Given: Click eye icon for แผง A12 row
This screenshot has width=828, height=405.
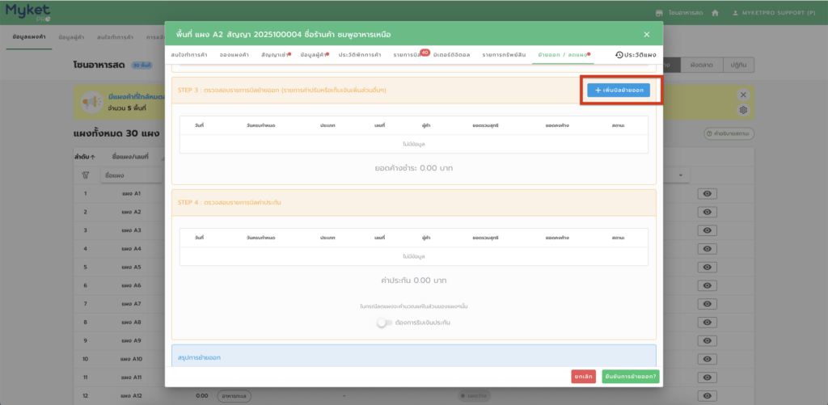Looking at the screenshot, I should [707, 395].
